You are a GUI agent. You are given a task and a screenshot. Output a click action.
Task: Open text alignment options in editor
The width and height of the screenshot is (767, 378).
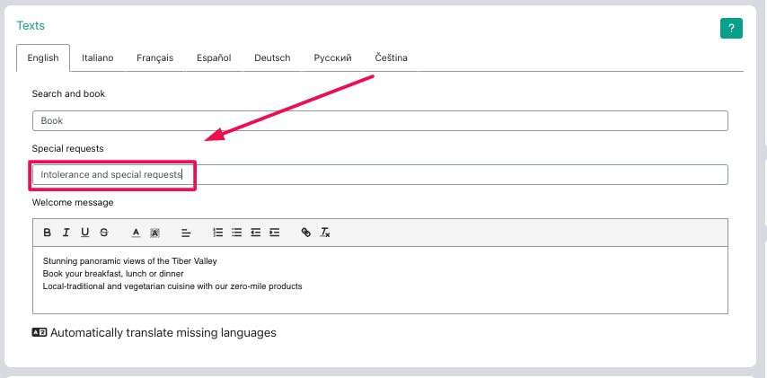pos(186,233)
